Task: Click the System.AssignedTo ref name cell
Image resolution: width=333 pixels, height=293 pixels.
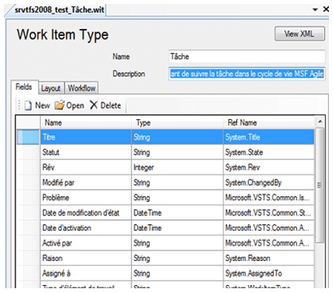Action: pyautogui.click(x=269, y=273)
